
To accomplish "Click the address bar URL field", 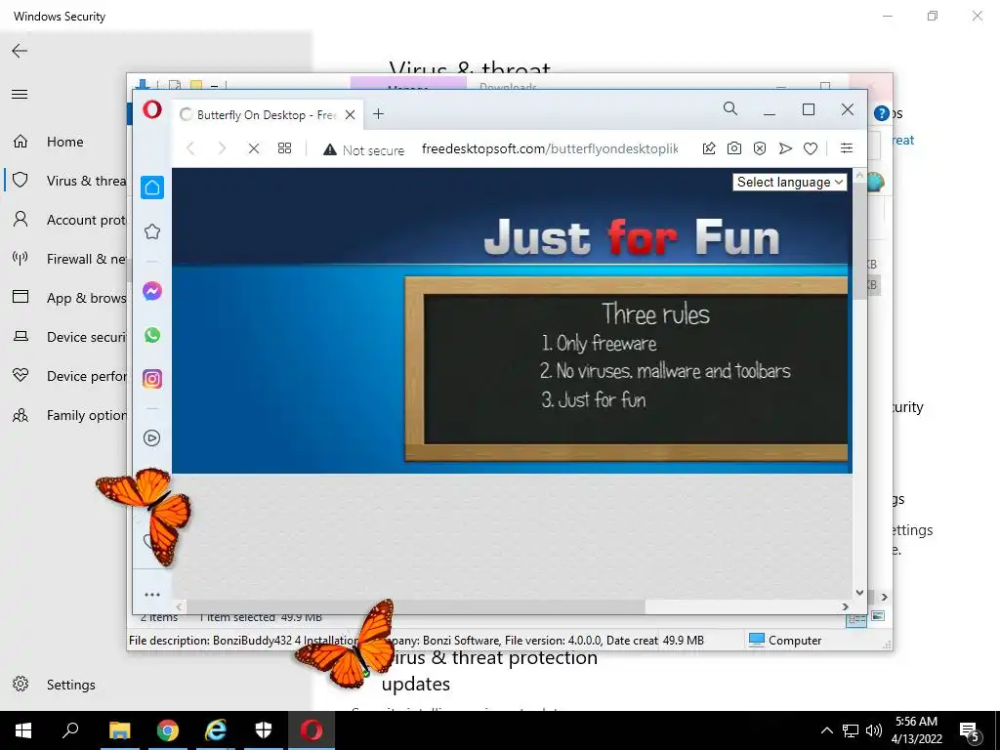I will coord(549,149).
